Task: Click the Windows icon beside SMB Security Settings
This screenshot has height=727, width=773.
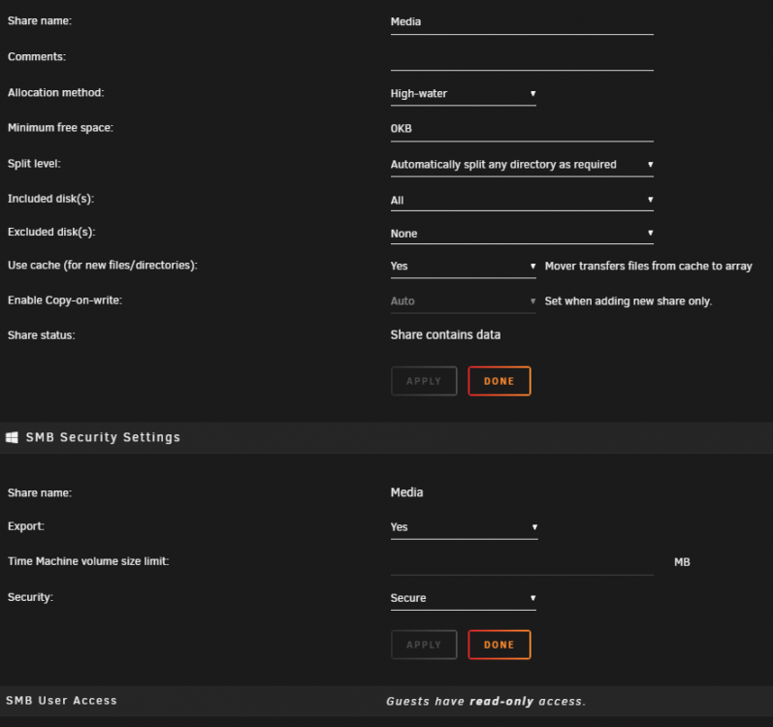Action: click(x=12, y=437)
